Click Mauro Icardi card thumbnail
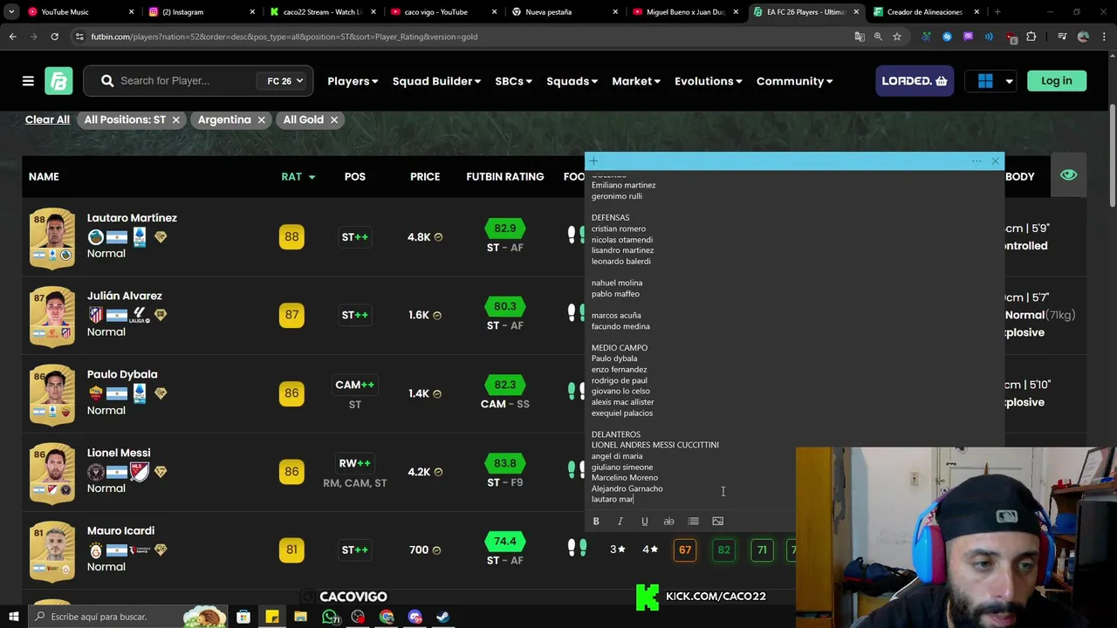The height and width of the screenshot is (628, 1117). (x=52, y=549)
